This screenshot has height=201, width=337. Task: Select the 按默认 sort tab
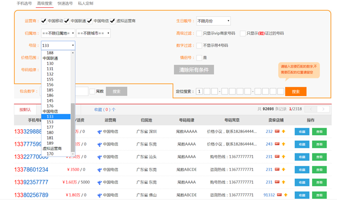[25, 110]
